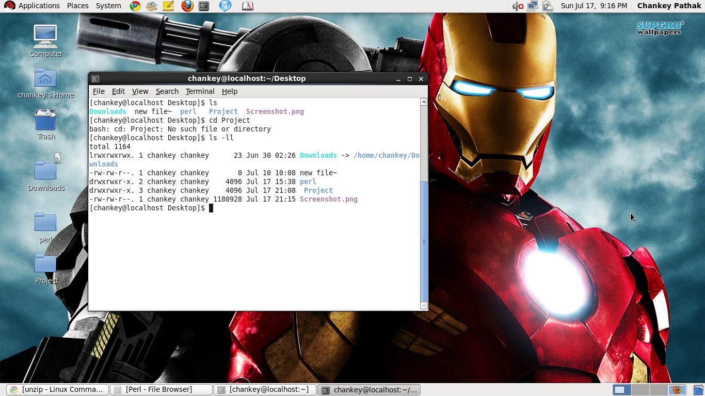Select chankey's Home desktop icon
This screenshot has width=705, height=396.
(x=46, y=84)
